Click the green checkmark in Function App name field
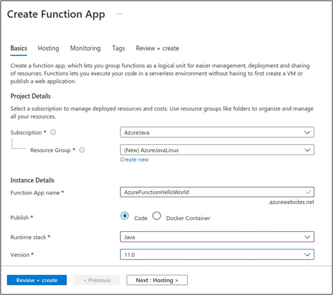 (x=309, y=192)
